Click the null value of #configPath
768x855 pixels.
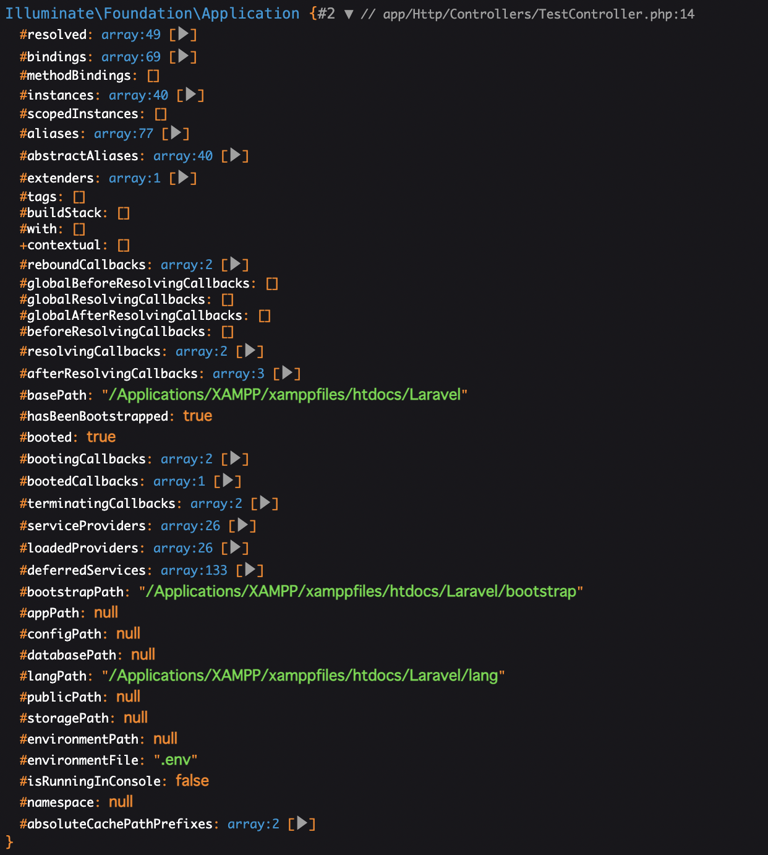point(129,634)
